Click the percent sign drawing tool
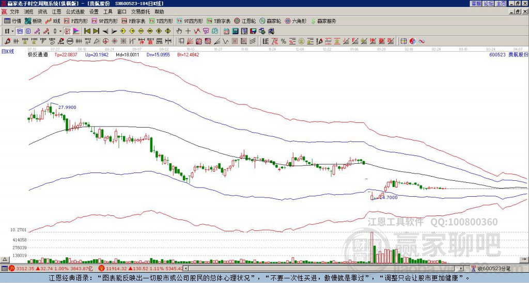The width and height of the screenshot is (529, 283). pos(284,41)
